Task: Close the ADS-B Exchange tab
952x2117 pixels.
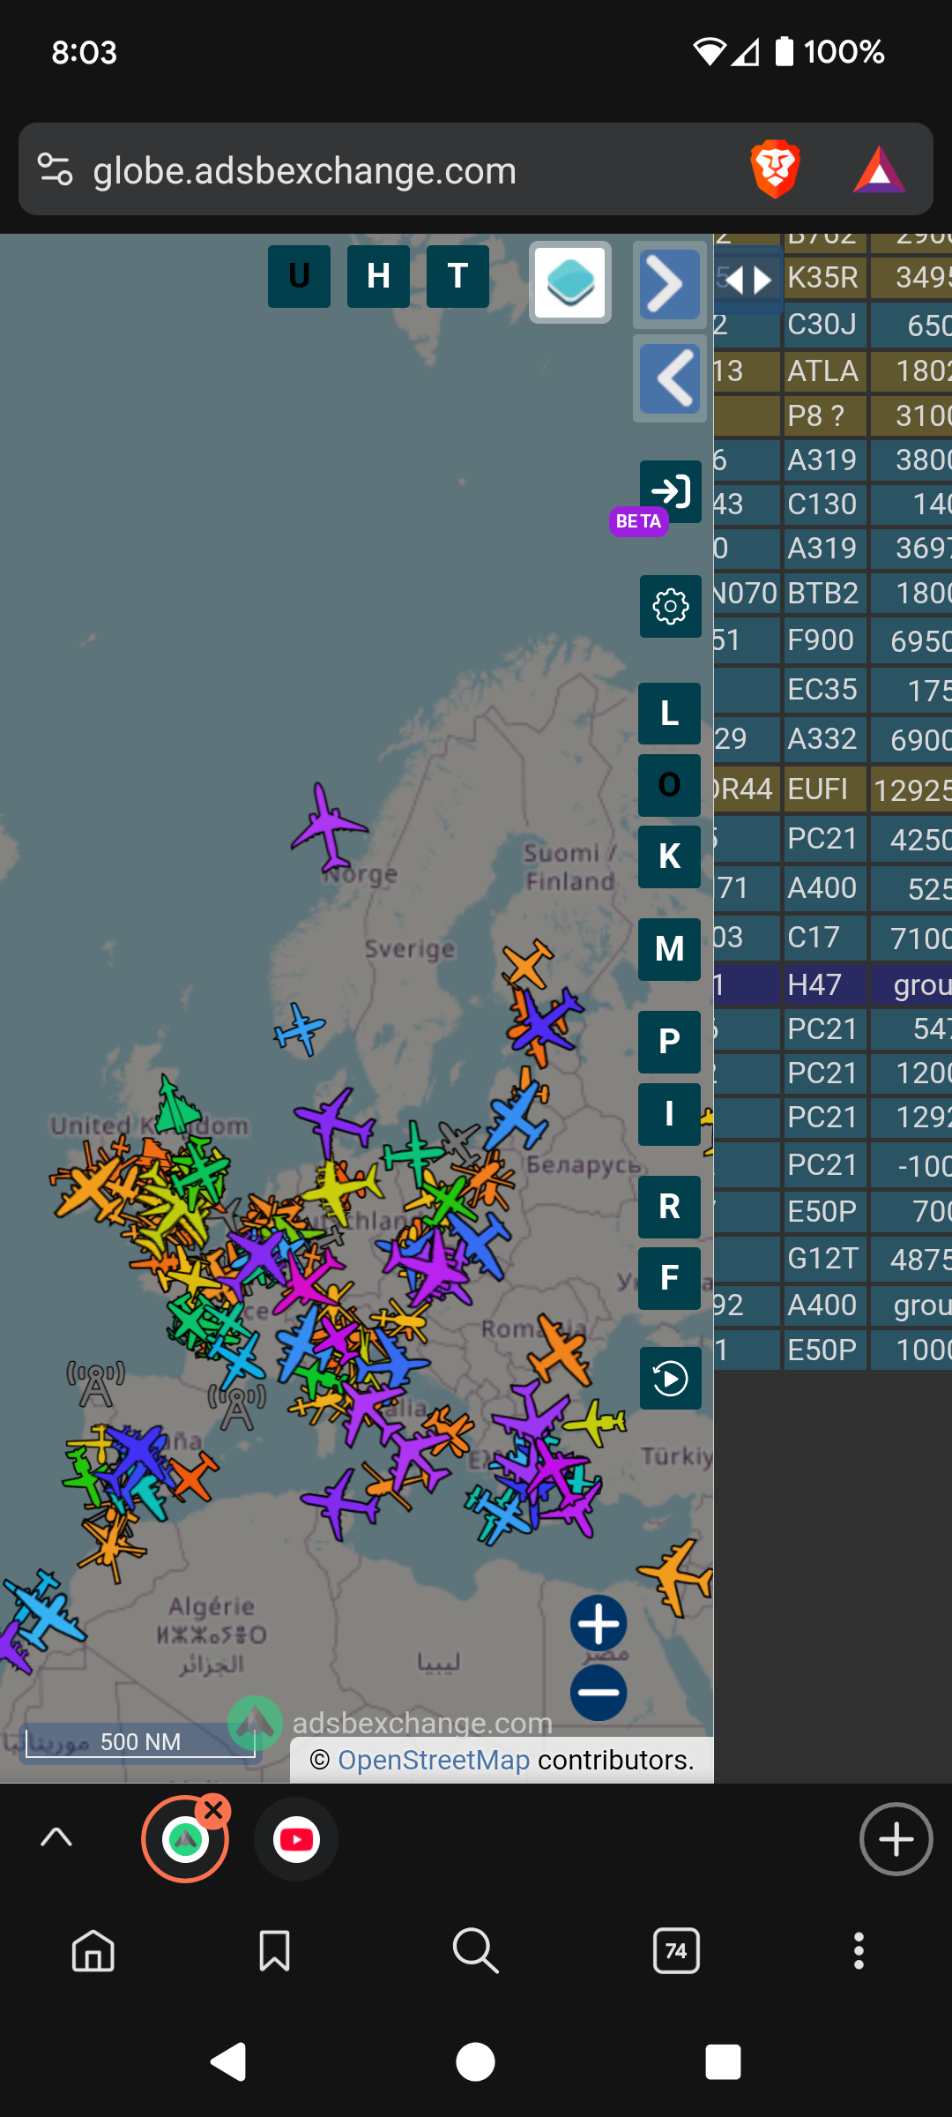Action: (213, 1812)
